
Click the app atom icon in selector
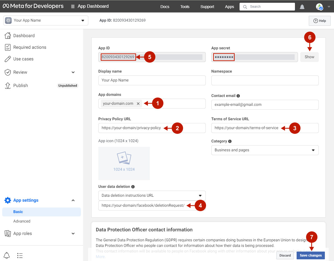(8, 20)
